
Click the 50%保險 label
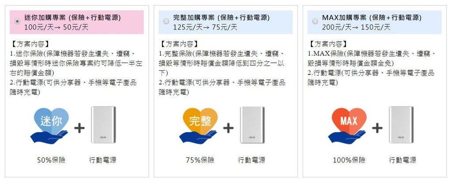[51, 160]
